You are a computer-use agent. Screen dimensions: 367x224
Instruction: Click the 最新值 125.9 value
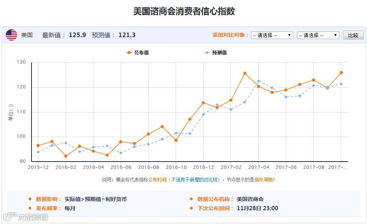pyautogui.click(x=77, y=35)
